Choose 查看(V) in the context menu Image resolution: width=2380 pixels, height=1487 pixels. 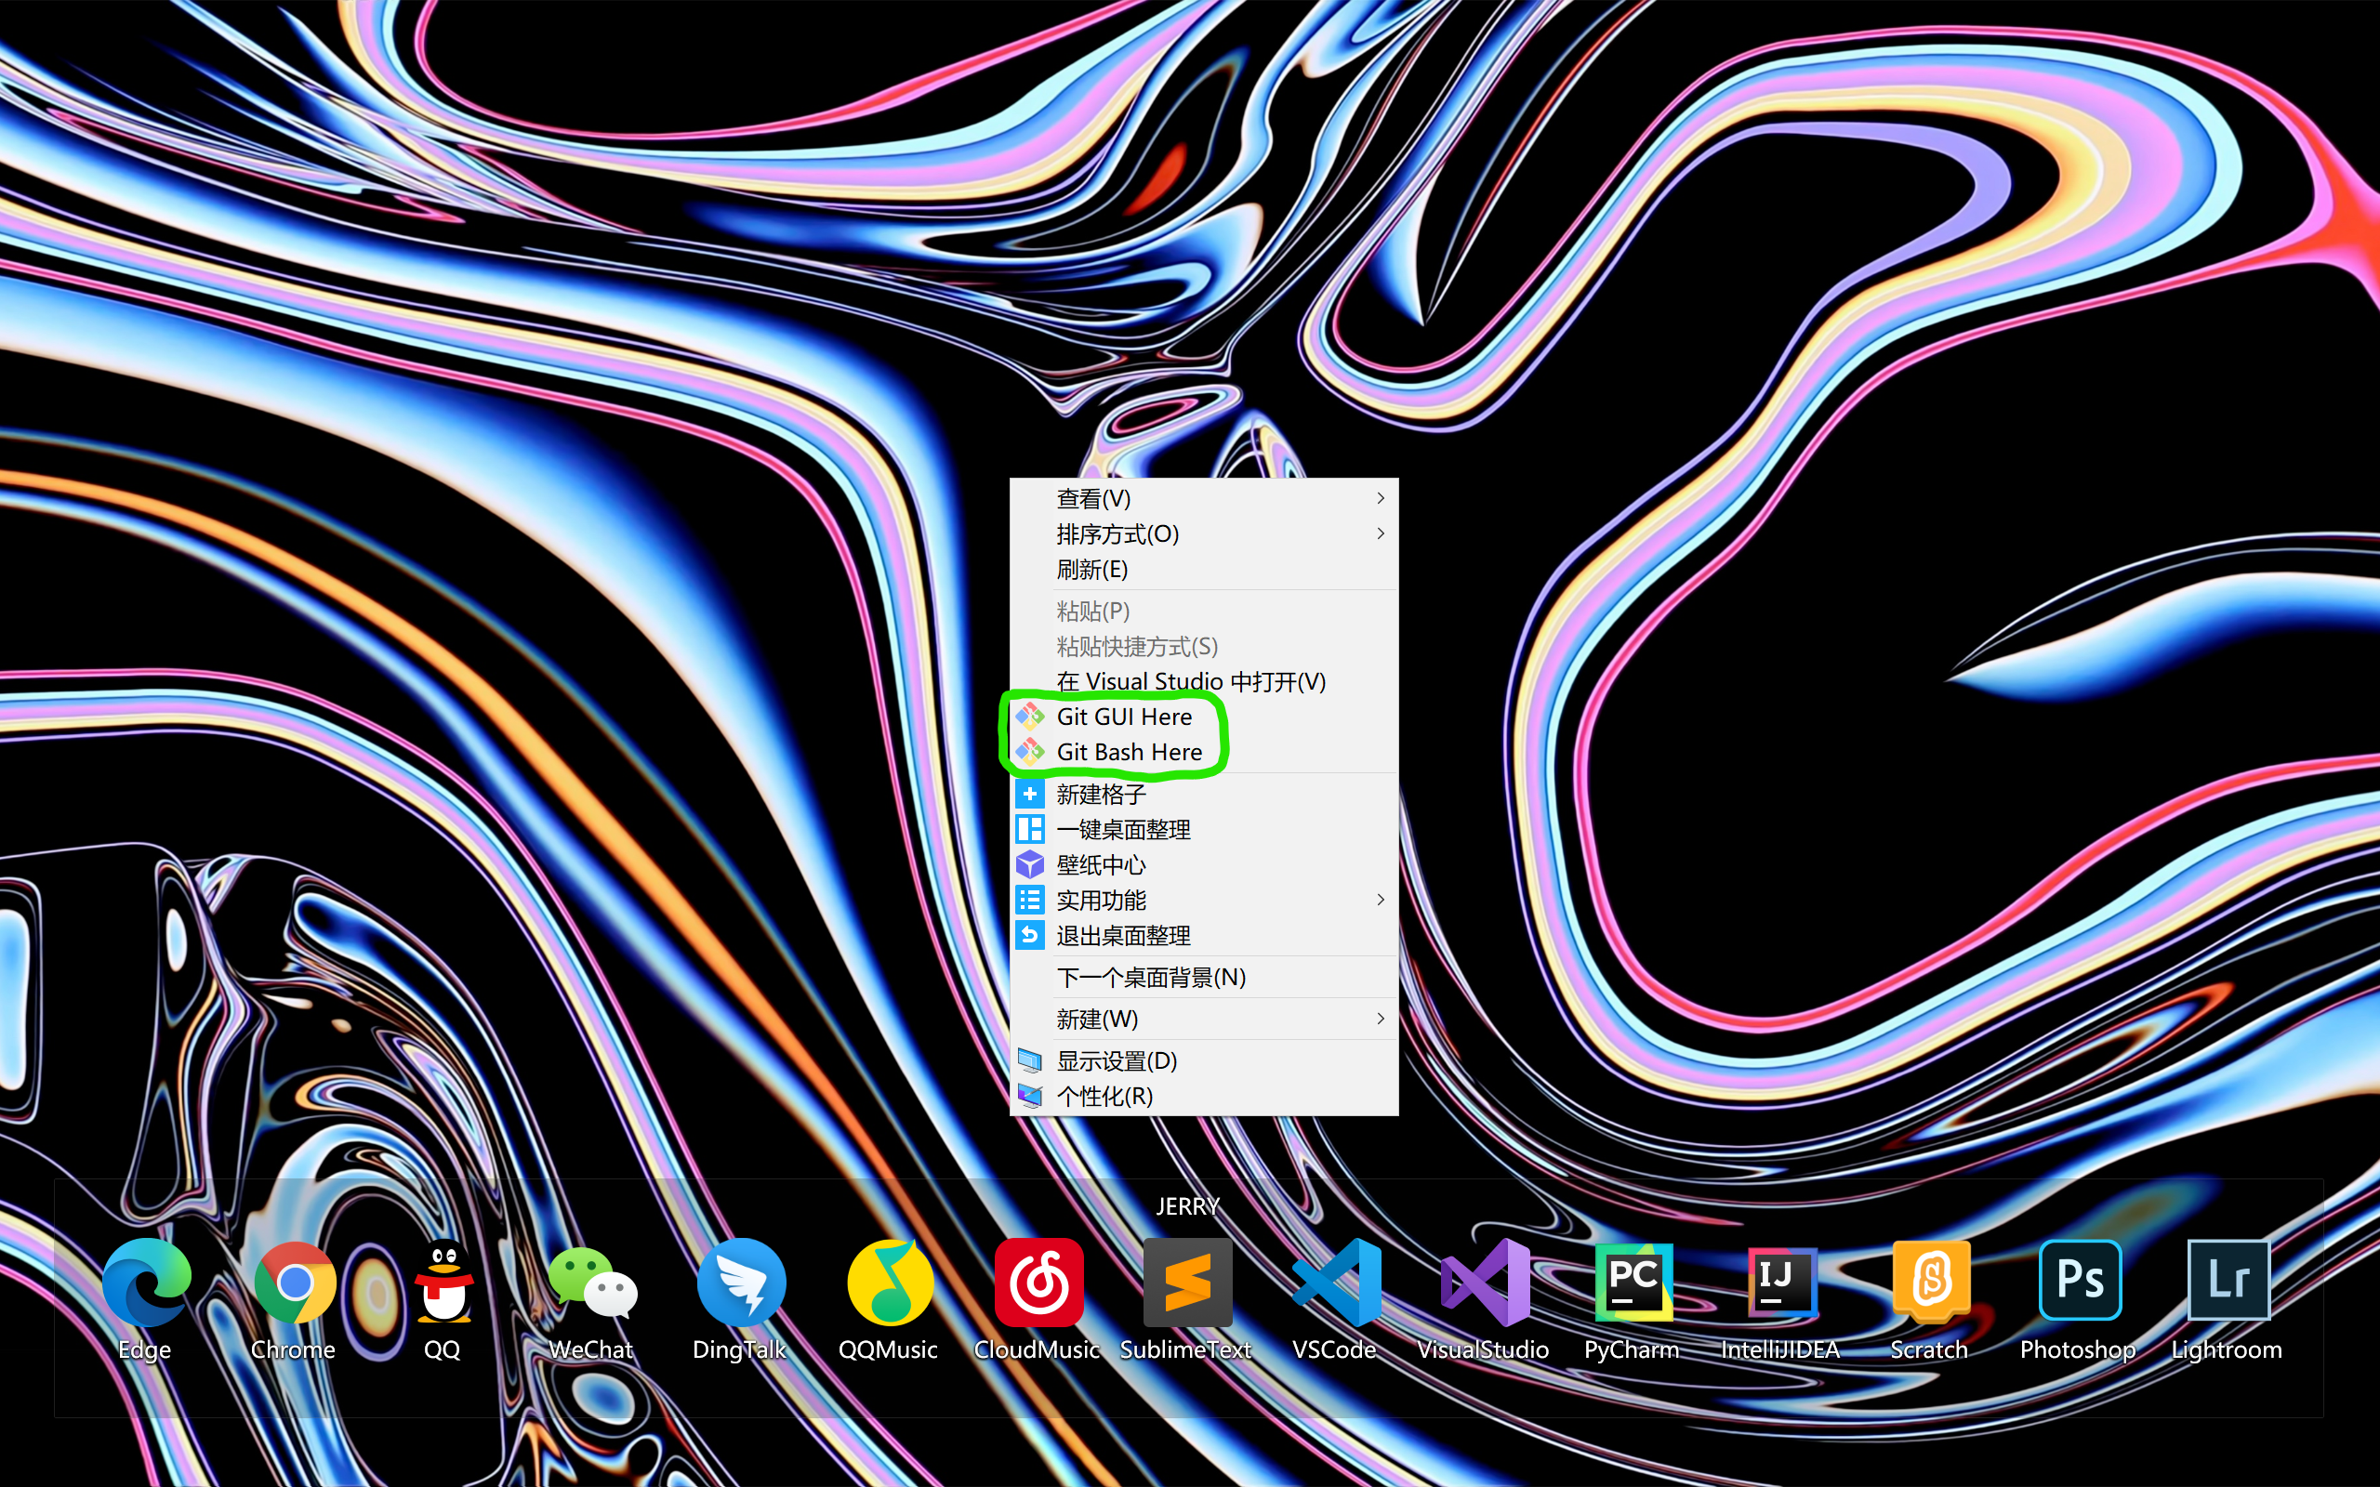coord(1204,499)
